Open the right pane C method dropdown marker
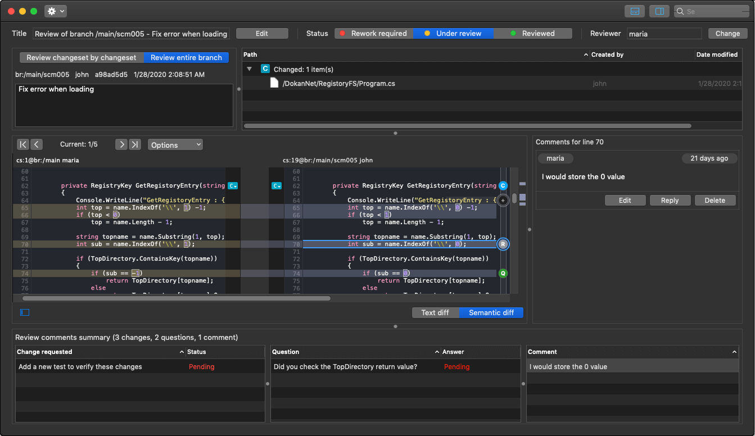 point(277,185)
